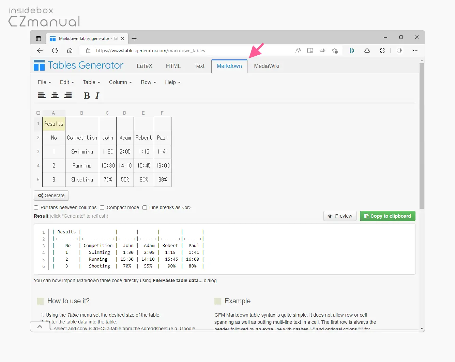
Task: Open the tab actions menu icon
Action: click(x=39, y=39)
